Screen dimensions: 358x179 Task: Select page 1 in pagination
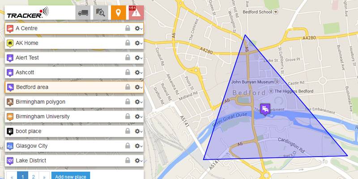coord(23,176)
